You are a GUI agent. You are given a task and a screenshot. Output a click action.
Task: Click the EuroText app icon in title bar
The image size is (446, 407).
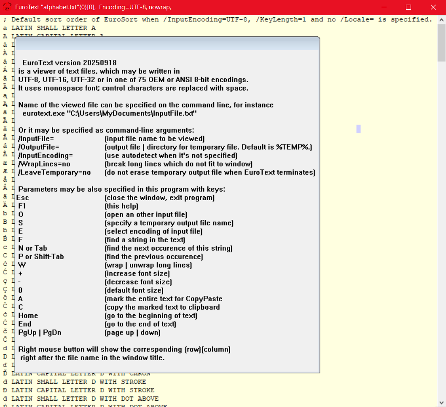click(x=6, y=7)
